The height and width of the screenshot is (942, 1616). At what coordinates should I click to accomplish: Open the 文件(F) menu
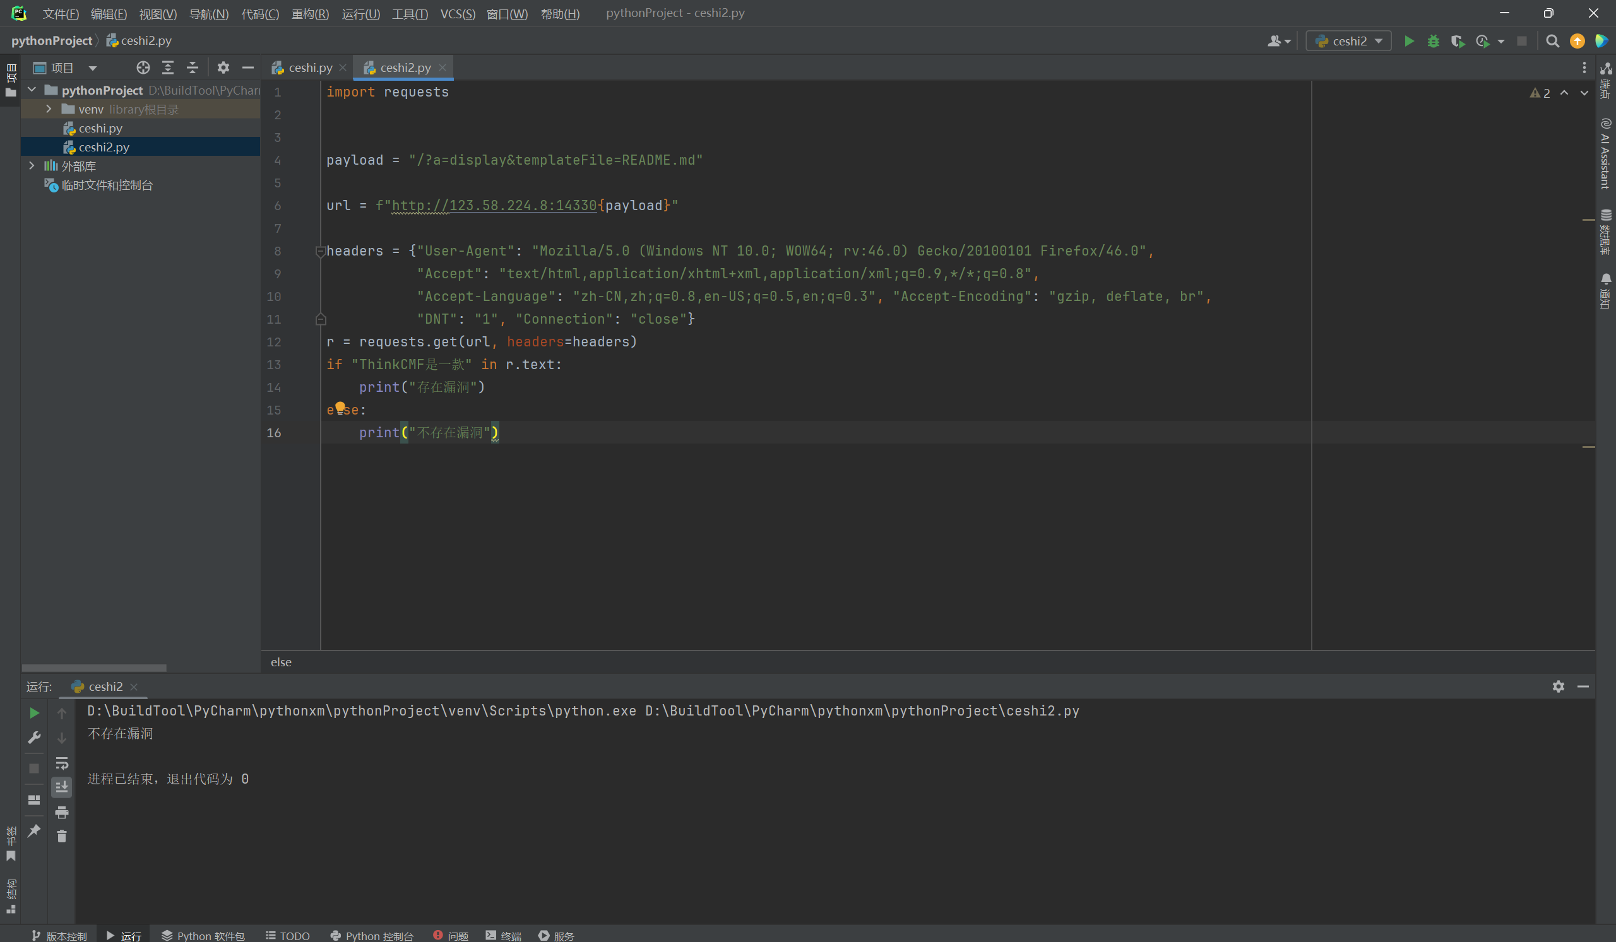pyautogui.click(x=61, y=13)
